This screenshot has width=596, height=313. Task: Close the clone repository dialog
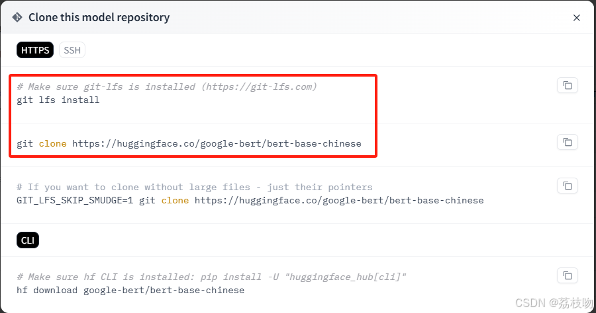point(576,18)
